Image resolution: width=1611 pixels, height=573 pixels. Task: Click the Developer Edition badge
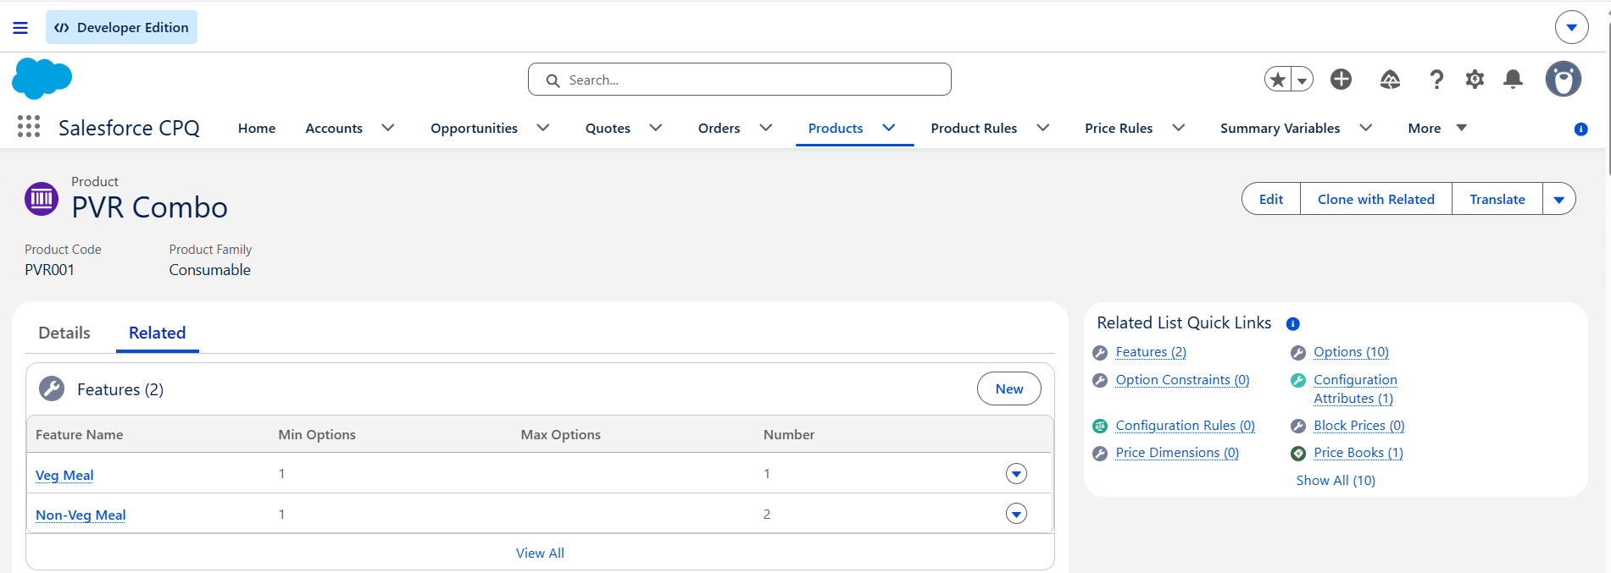tap(121, 27)
